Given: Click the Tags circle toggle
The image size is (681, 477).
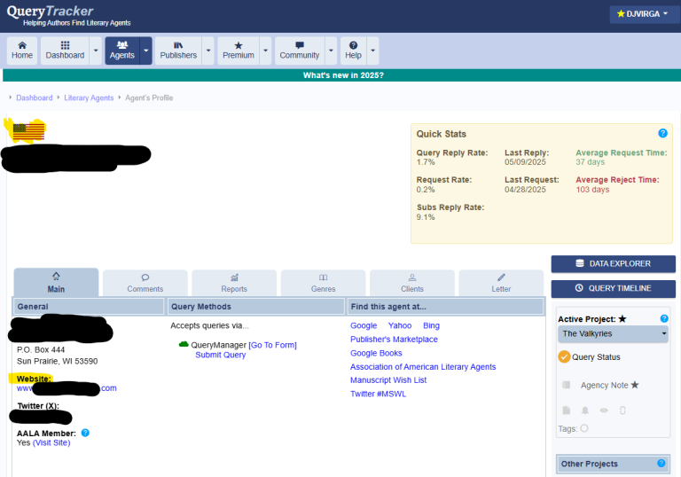Looking at the screenshot, I should [x=584, y=428].
